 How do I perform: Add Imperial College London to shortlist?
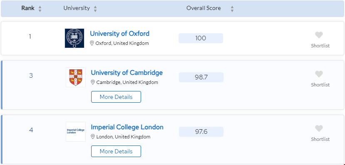(x=319, y=128)
